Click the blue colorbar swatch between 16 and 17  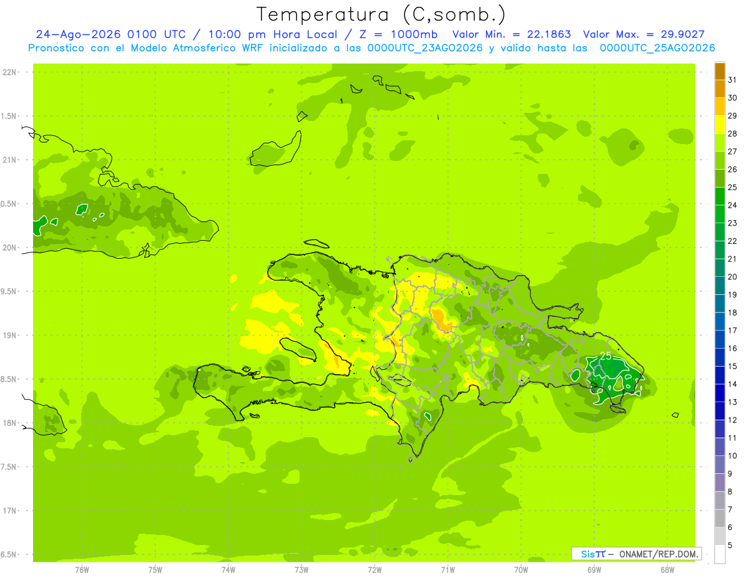tap(720, 339)
